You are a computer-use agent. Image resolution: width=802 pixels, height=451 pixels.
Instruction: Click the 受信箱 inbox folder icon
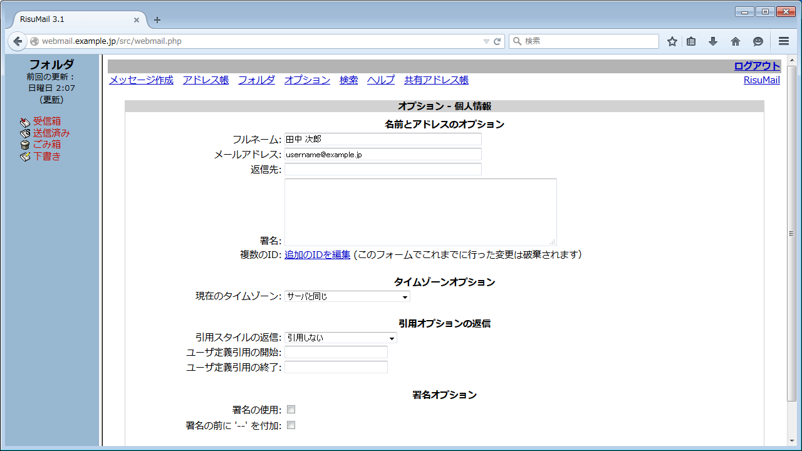point(25,122)
